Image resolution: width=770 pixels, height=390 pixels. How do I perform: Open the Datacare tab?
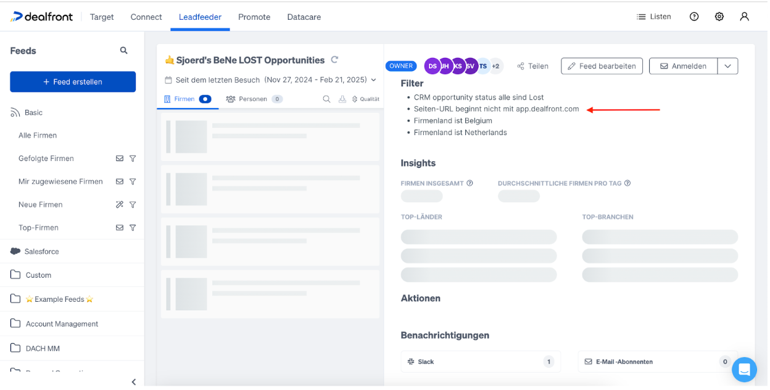click(x=304, y=17)
